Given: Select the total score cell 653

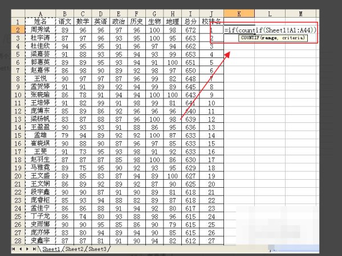Looking at the screenshot, I should pyautogui.click(x=190, y=54).
